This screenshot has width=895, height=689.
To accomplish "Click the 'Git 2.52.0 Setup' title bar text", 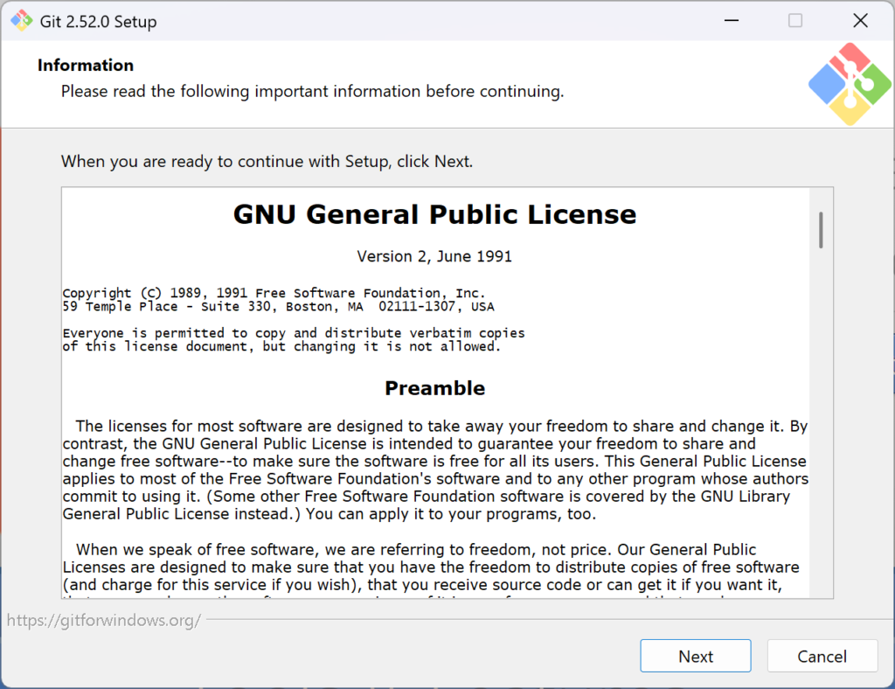I will [99, 22].
